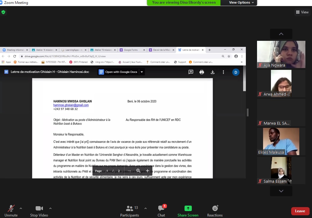Image resolution: width=312 pixels, height=218 pixels.
Task: Click the add comment icon in viewer
Action: [191, 72]
